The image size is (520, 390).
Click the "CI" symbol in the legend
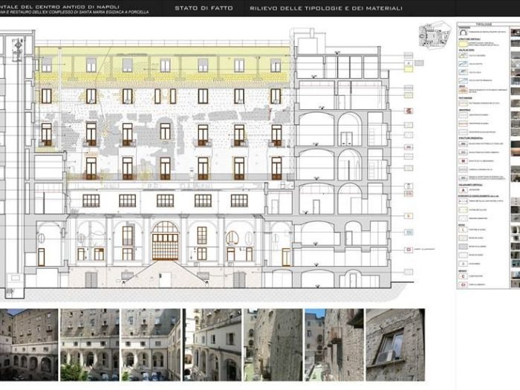click(463, 285)
